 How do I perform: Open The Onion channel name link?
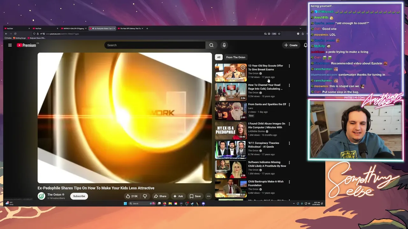pyautogui.click(x=55, y=195)
